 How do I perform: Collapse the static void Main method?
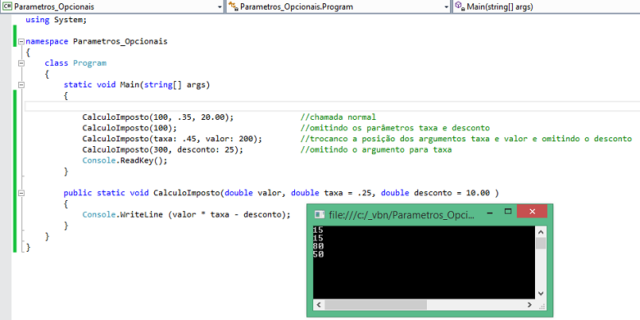coord(21,85)
